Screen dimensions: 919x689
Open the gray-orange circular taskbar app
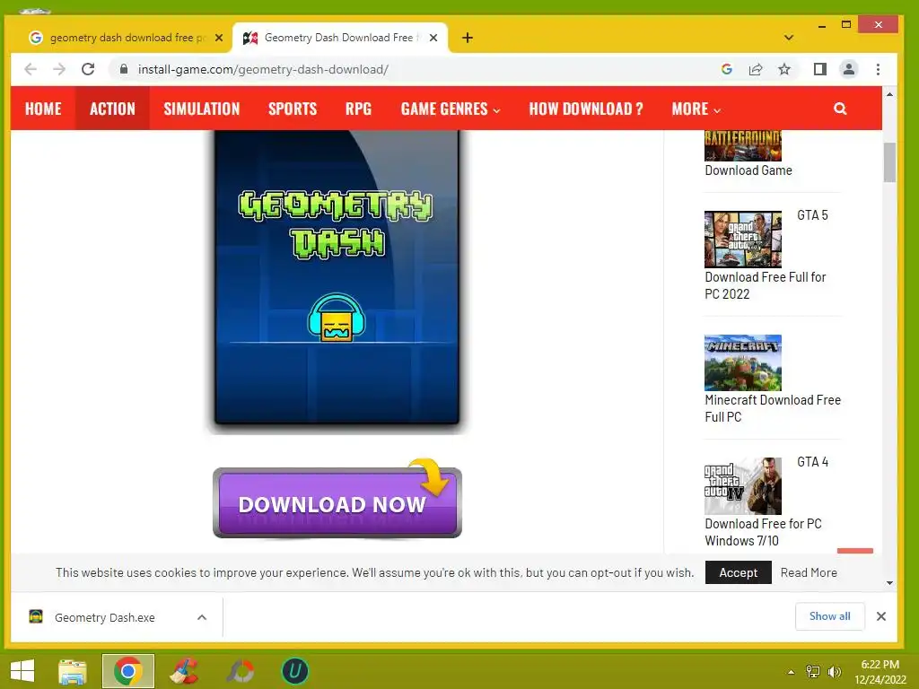(x=241, y=671)
